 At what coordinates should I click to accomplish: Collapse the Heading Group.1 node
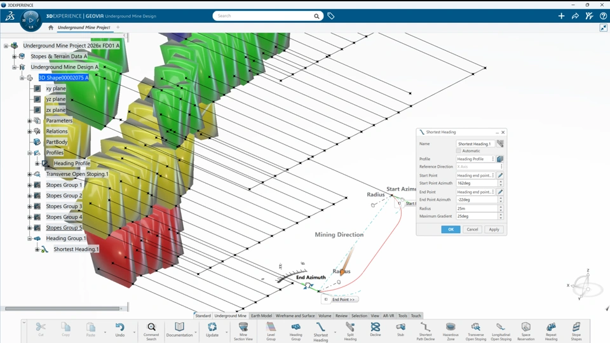[30, 238]
